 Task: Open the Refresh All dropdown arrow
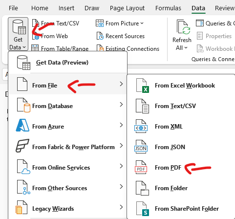click(x=186, y=48)
